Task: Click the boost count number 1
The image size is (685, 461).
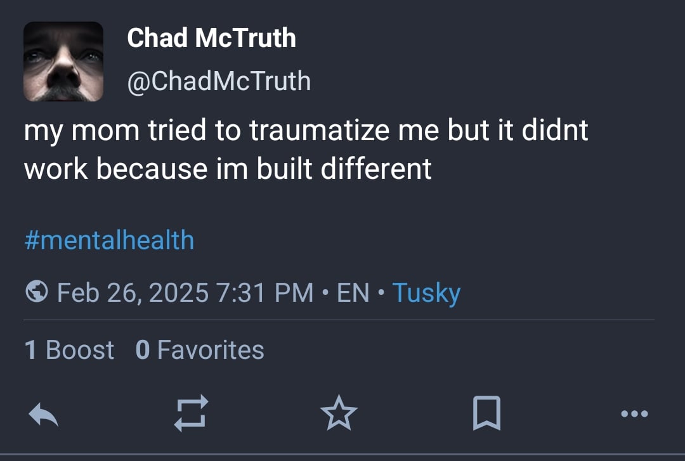Action: coord(30,349)
